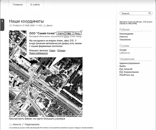Click the search magnifier icon
This screenshot has height=130, width=156.
tap(150, 13)
